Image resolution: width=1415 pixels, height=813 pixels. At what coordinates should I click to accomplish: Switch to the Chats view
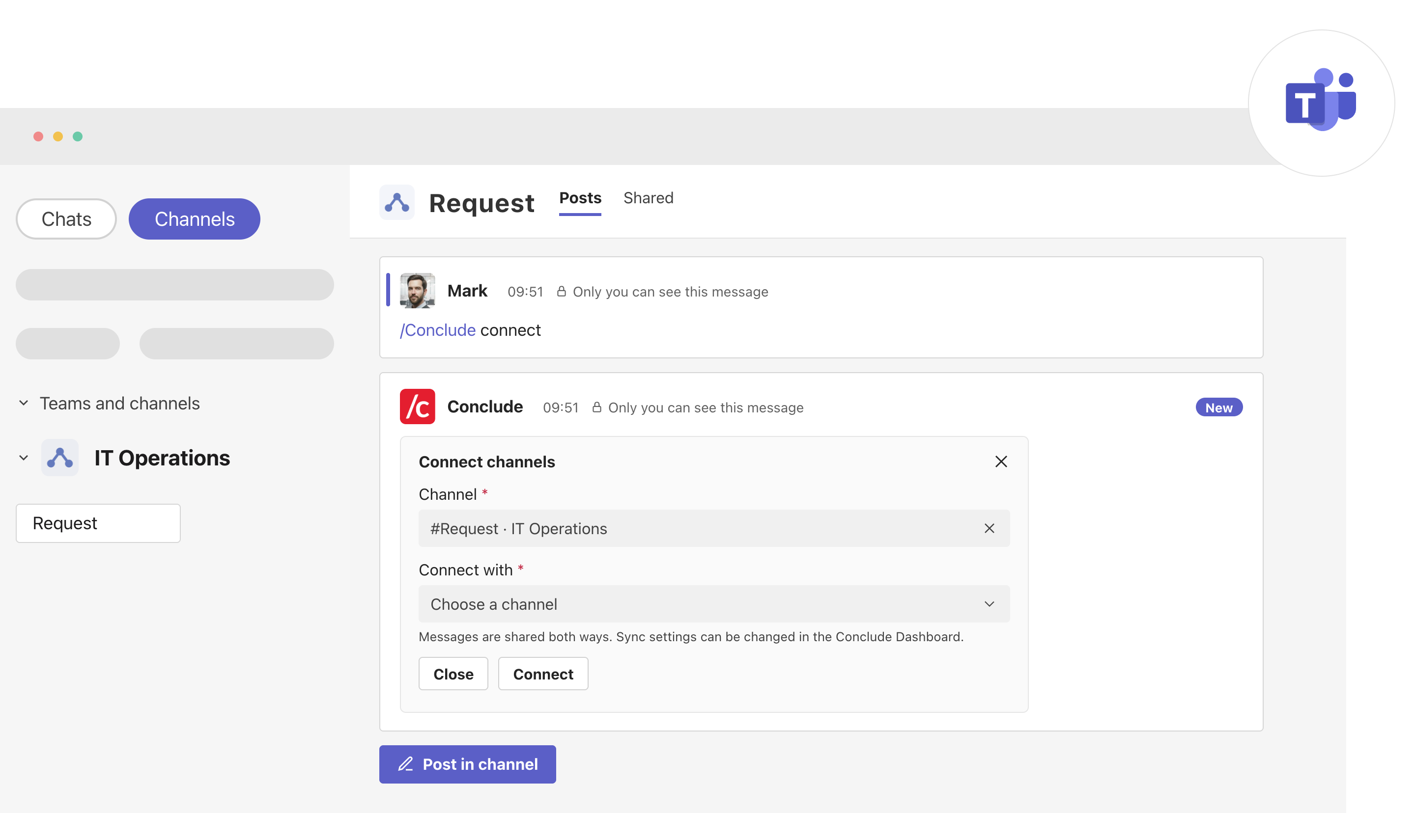point(66,219)
